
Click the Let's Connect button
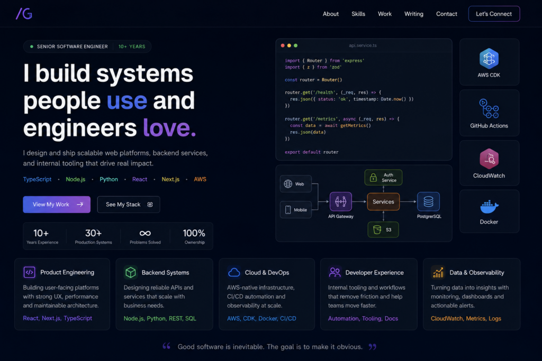[x=494, y=14]
